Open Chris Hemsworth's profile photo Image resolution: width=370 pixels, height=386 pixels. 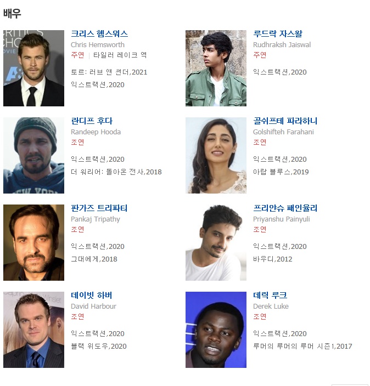(x=34, y=68)
